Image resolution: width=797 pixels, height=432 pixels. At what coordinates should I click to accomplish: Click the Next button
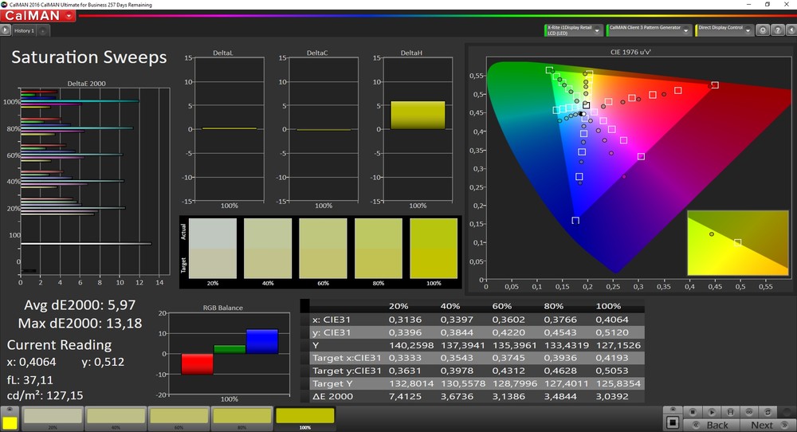tap(762, 425)
